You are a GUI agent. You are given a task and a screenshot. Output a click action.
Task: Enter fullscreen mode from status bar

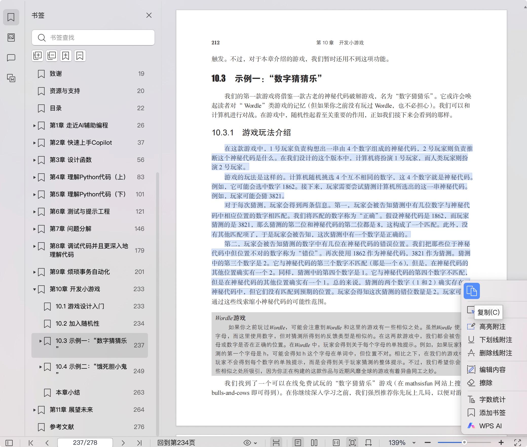tap(517, 443)
